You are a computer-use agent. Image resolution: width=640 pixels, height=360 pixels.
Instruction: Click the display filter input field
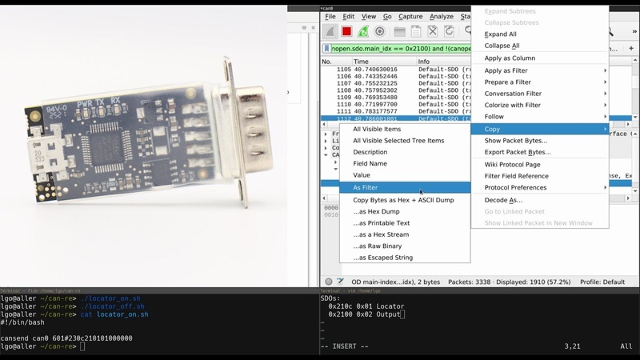401,49
